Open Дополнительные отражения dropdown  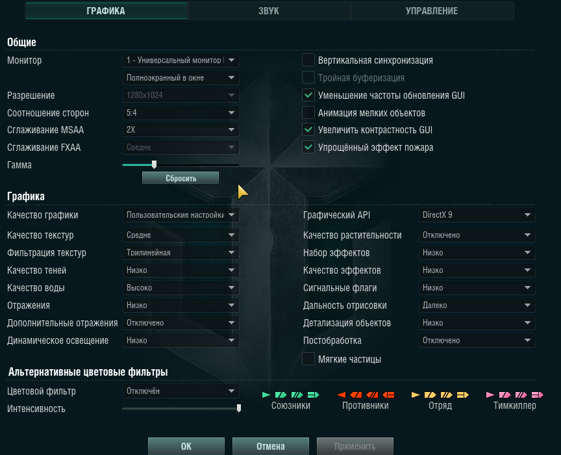coord(181,323)
